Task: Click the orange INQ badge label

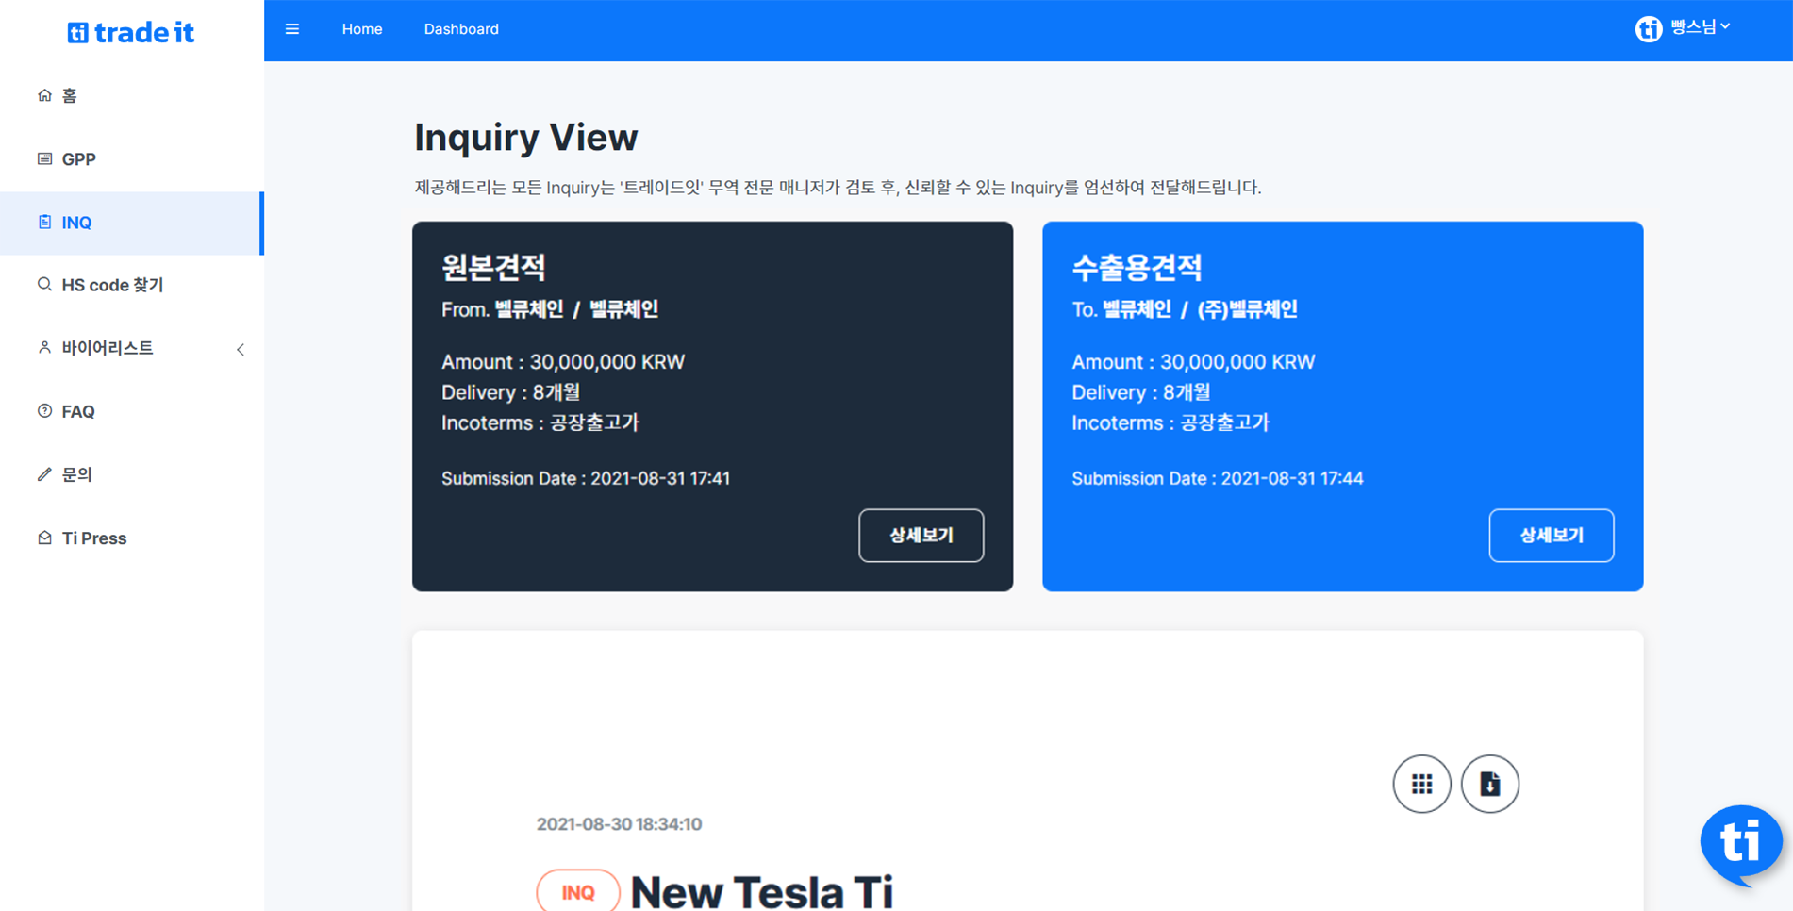Action: click(x=578, y=892)
